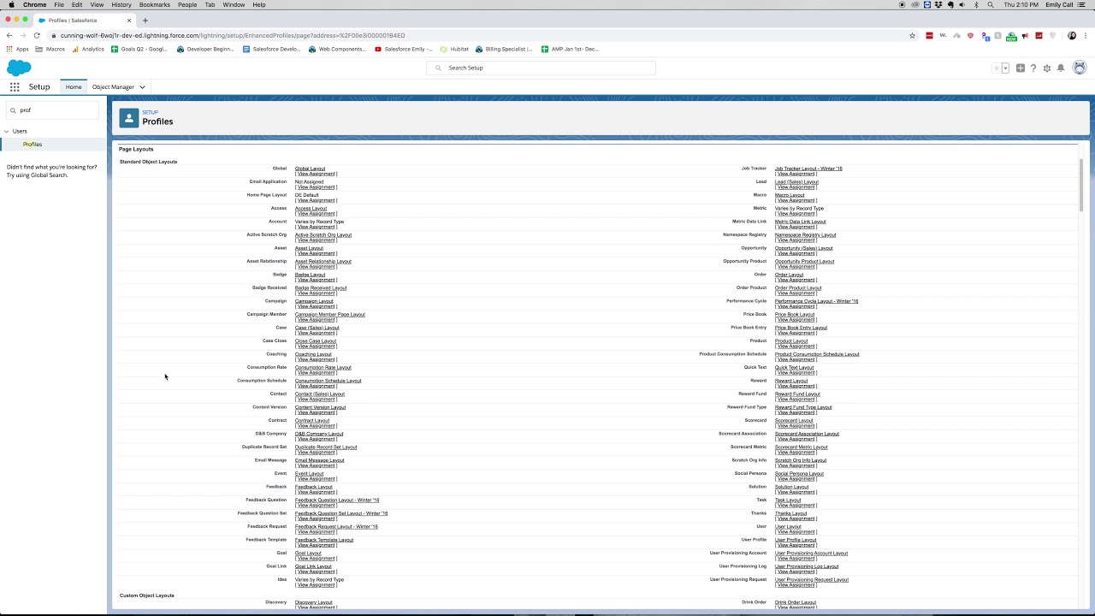Open the File menu

[59, 4]
